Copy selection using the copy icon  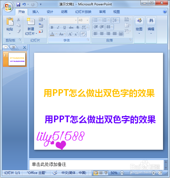(x=19, y=25)
